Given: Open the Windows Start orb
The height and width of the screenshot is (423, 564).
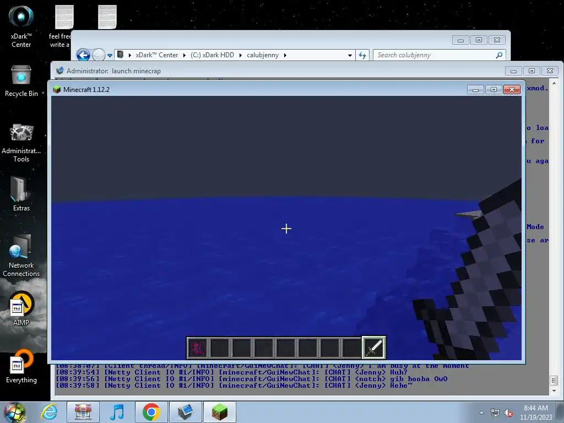Looking at the screenshot, I should pyautogui.click(x=14, y=412).
